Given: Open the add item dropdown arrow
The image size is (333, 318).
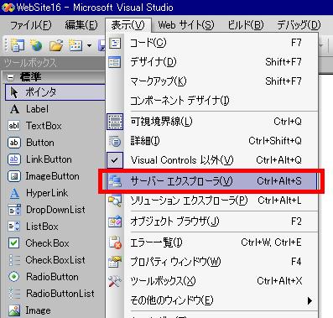Looking at the screenshot, I should pyautogui.click(x=89, y=45).
